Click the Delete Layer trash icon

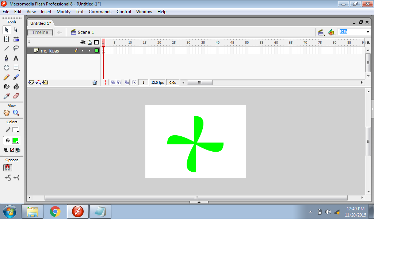95,82
